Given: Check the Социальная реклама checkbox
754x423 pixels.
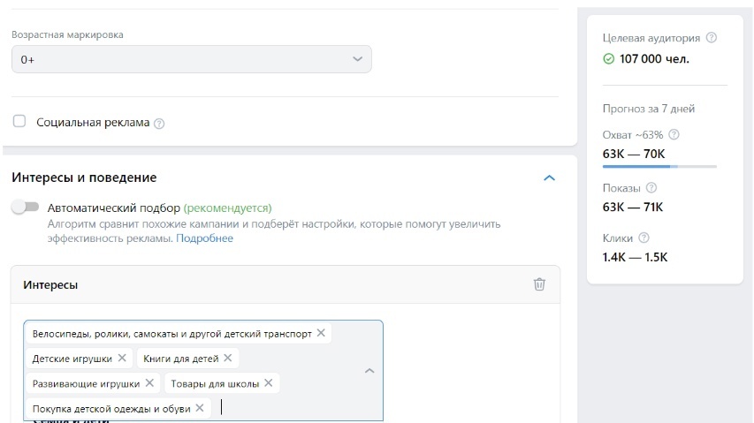Looking at the screenshot, I should [19, 121].
